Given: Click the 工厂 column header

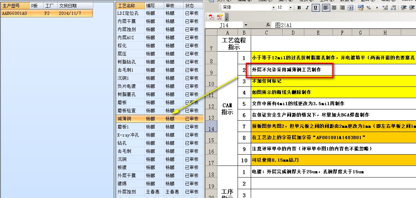Looking at the screenshot, I should [50, 6].
